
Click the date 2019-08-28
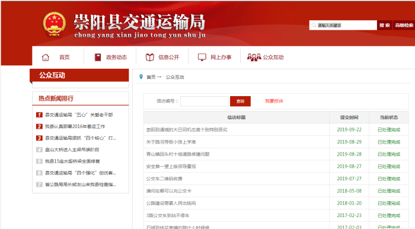click(x=349, y=154)
